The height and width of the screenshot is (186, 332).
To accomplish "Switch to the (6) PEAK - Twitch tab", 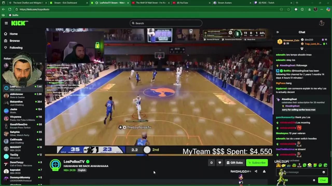I will pyautogui.click(x=273, y=3).
